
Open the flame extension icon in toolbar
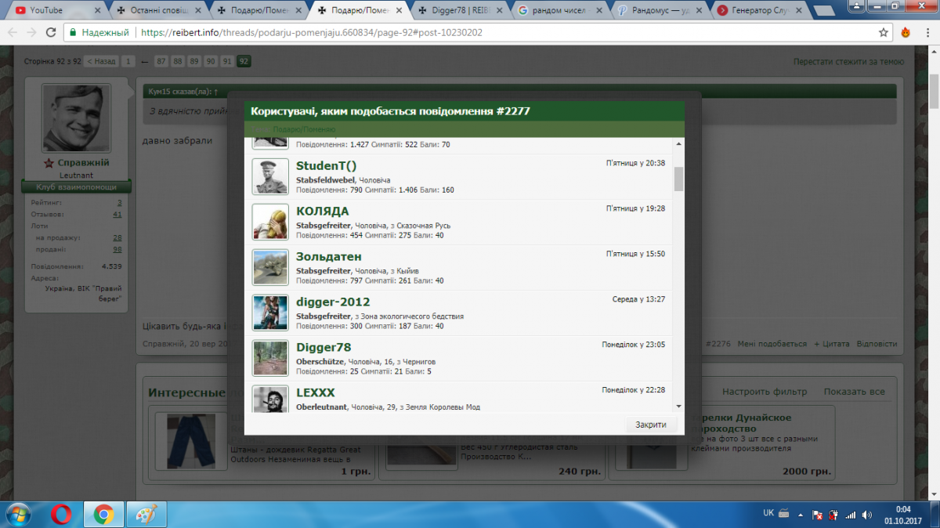tap(906, 33)
